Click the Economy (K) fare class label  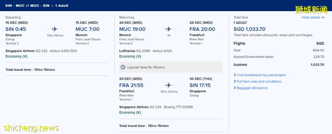[130, 113]
